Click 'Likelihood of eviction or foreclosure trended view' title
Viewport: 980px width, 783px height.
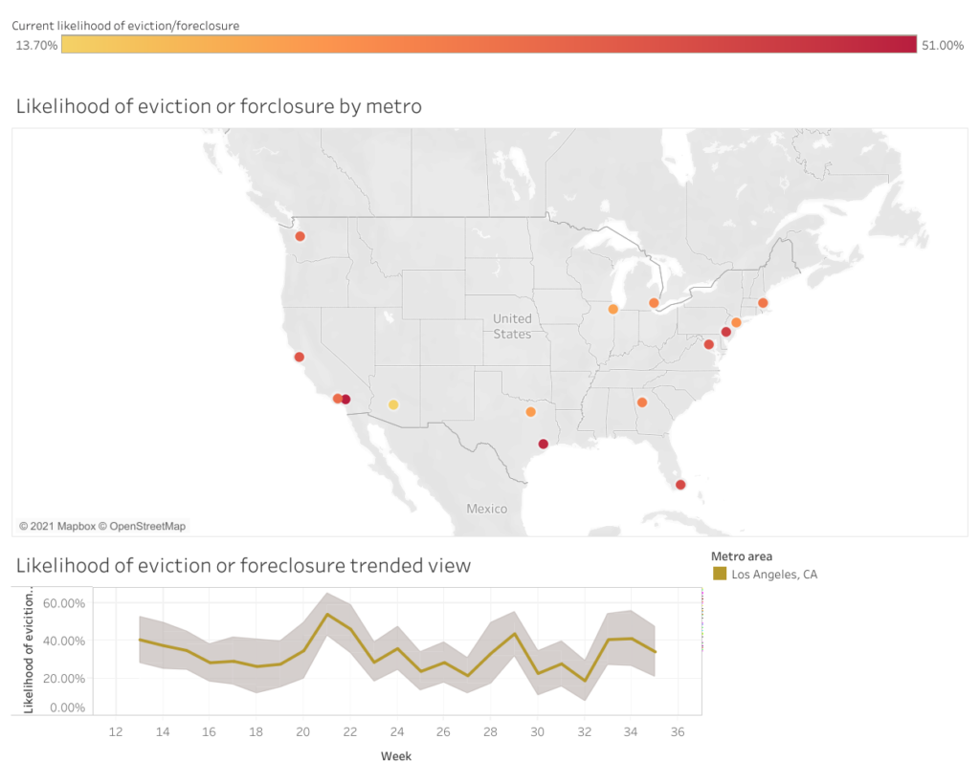pos(243,566)
